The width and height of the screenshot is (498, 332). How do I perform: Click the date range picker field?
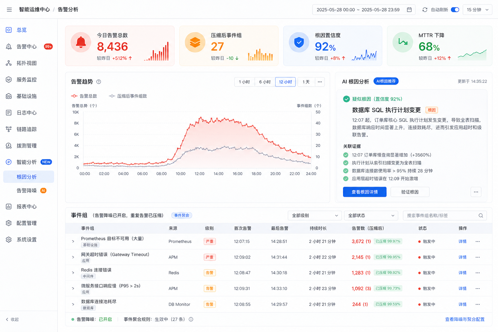[364, 10]
